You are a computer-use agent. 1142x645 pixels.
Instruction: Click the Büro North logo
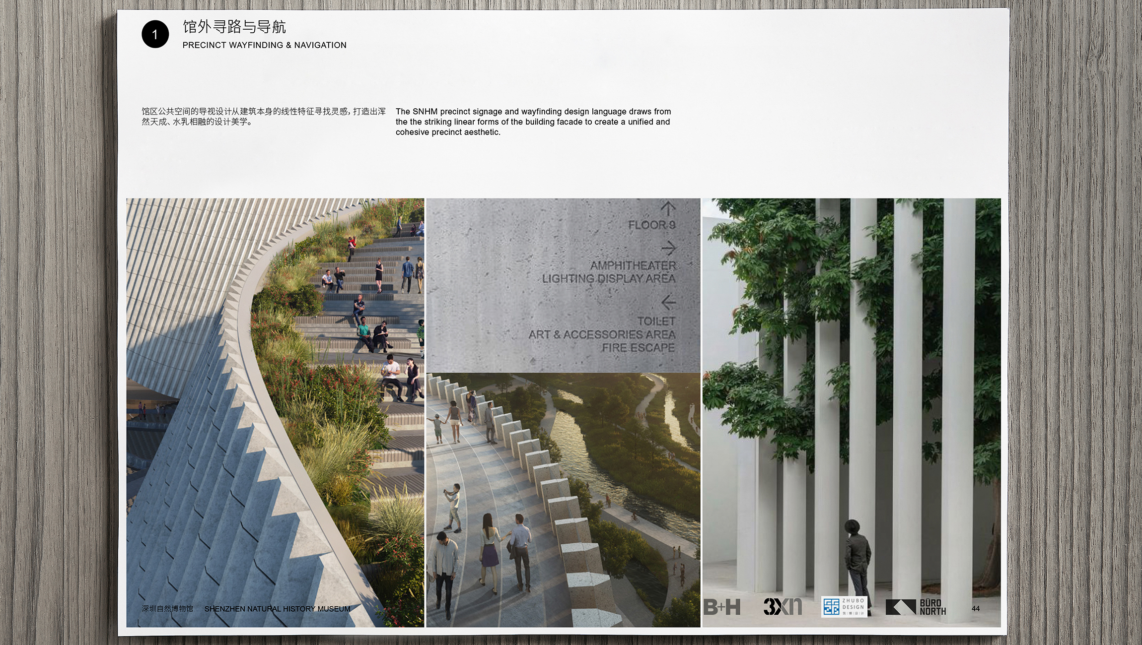tap(916, 607)
